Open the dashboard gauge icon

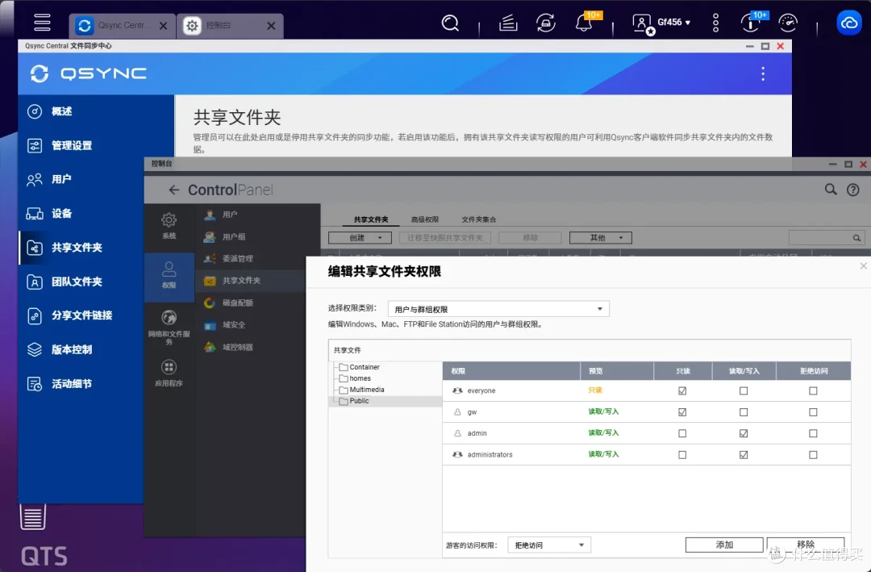(x=788, y=23)
